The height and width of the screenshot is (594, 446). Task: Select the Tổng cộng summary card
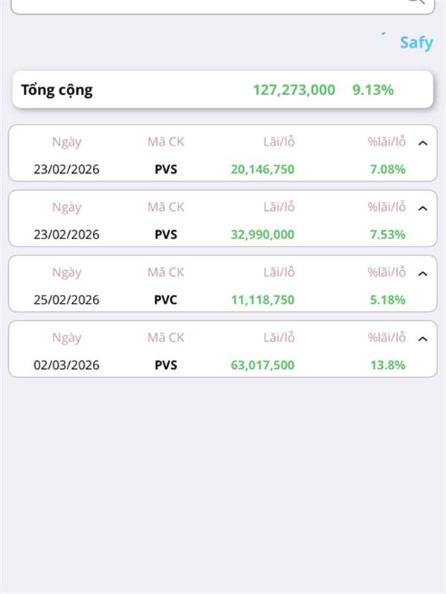click(222, 91)
